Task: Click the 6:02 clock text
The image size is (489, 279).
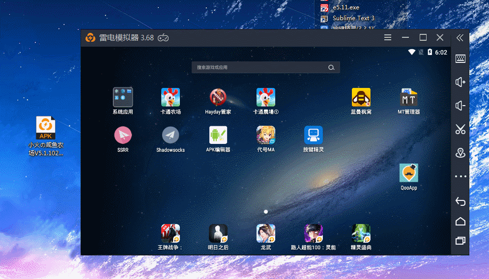Action: pyautogui.click(x=441, y=53)
